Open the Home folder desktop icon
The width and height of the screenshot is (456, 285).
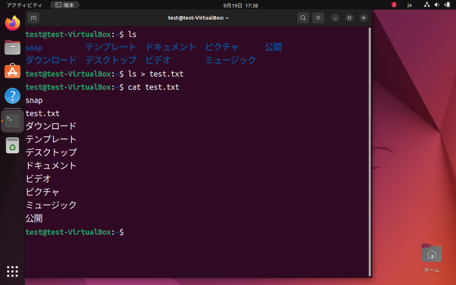432,258
